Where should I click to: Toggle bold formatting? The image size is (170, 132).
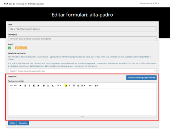(x=25, y=85)
